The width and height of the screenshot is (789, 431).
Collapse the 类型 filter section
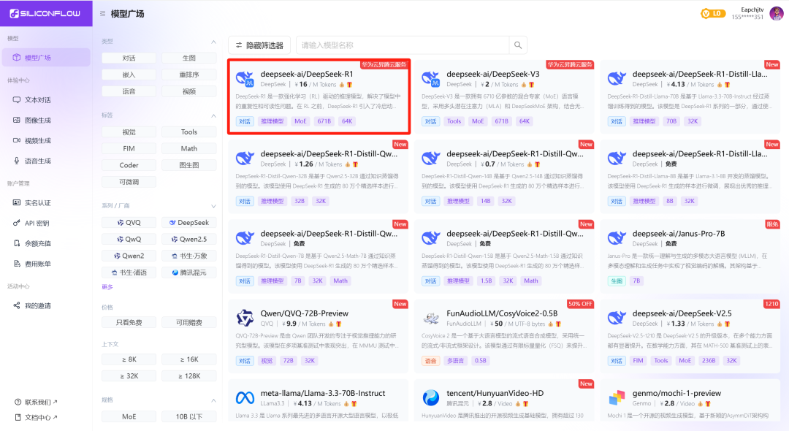point(213,42)
